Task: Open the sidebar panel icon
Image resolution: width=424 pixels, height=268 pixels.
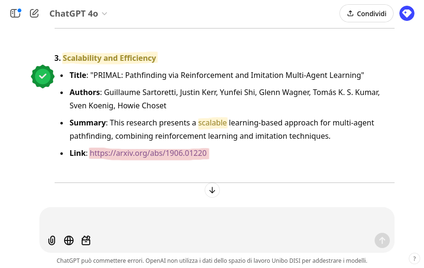Action: point(15,13)
